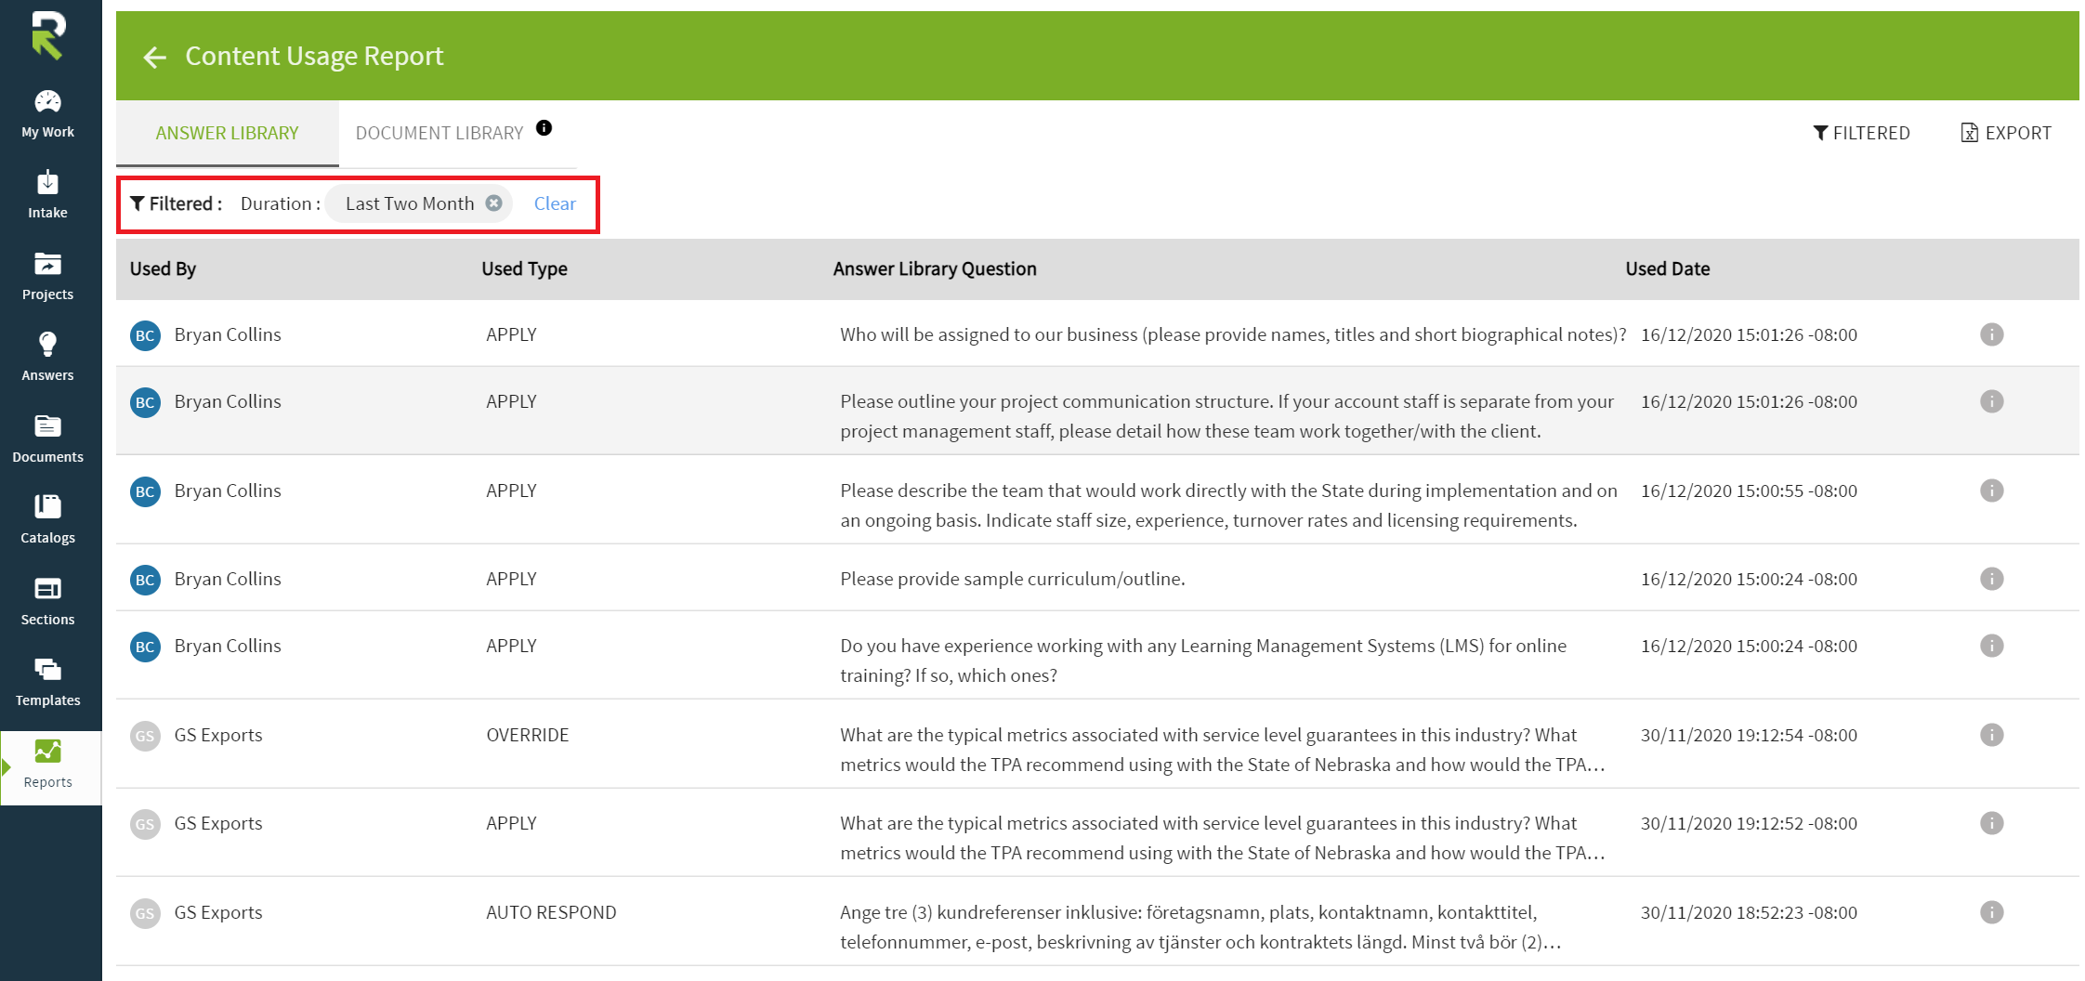This screenshot has width=2085, height=981.
Task: Sort by Used Date column header
Action: point(1667,268)
